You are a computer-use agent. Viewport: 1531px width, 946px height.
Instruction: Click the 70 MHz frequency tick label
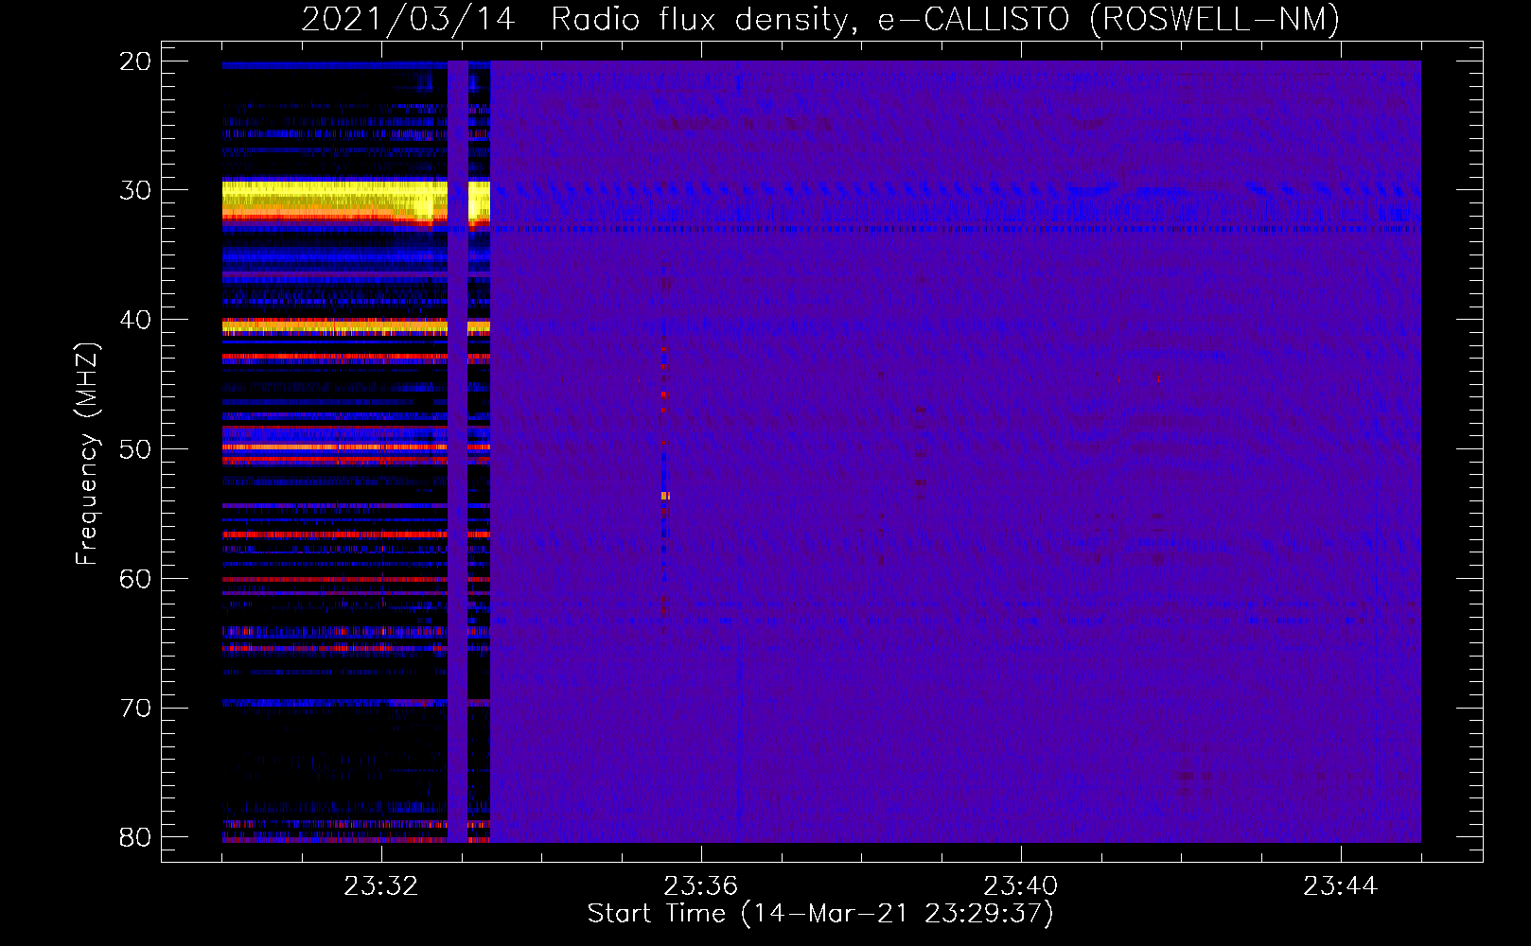[135, 708]
